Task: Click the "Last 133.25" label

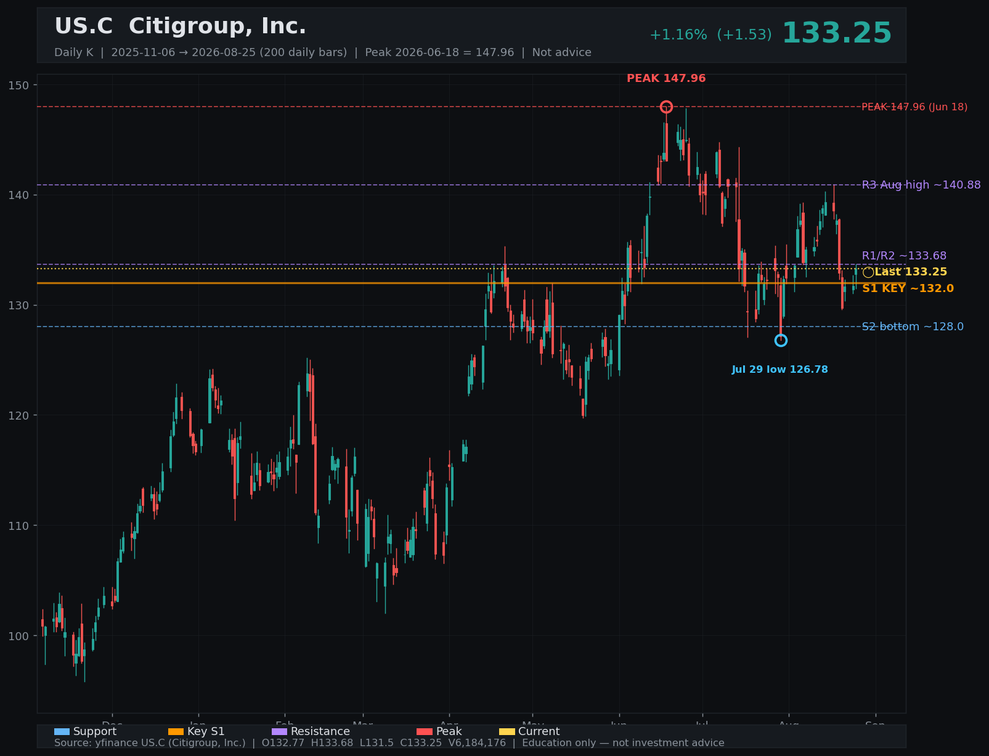Action: [911, 272]
